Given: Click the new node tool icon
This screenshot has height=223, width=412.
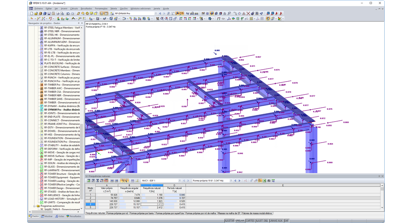Looking at the screenshot, I should click(32, 19).
